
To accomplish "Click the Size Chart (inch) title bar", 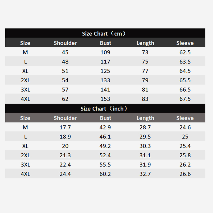I will (105, 109).
